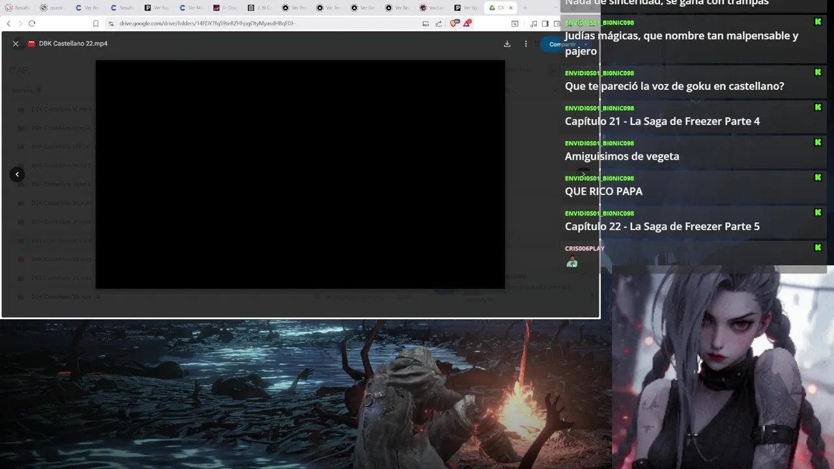Viewport: 834px width, 469px height.
Task: Click the Kick badge beside 'Amiguisimos de vegeta'
Action: (818, 142)
